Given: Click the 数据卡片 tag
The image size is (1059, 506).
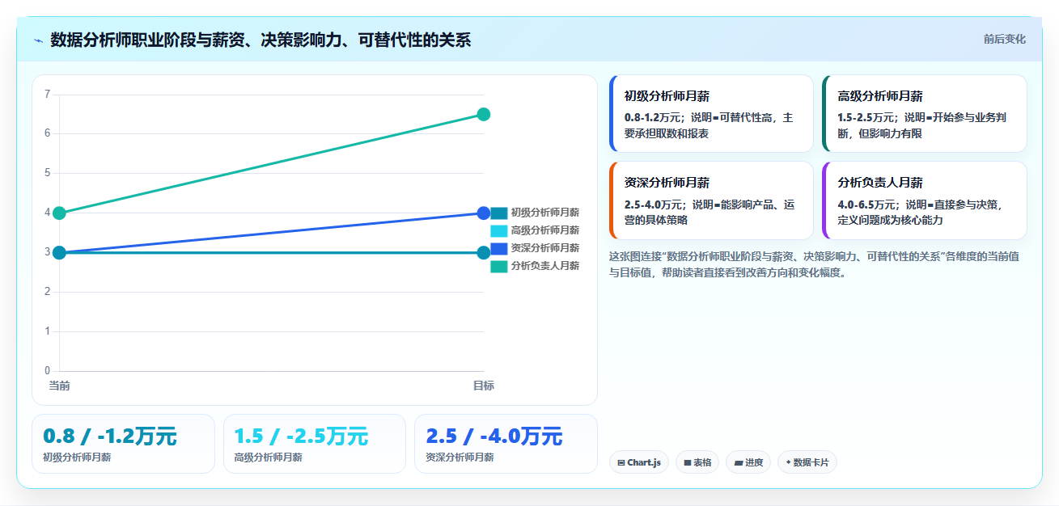Looking at the screenshot, I should [807, 462].
